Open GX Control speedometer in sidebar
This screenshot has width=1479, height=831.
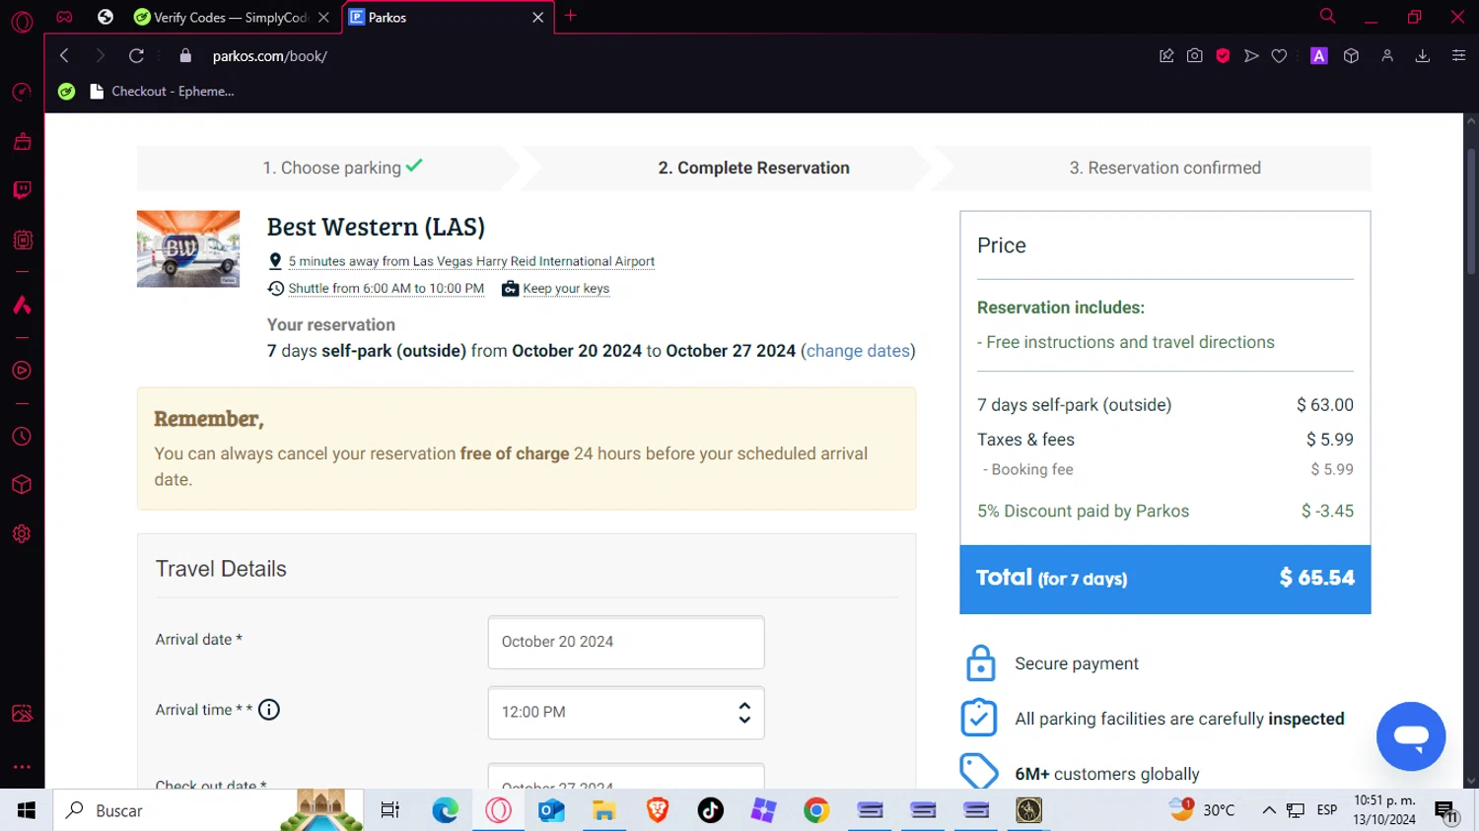(x=22, y=93)
